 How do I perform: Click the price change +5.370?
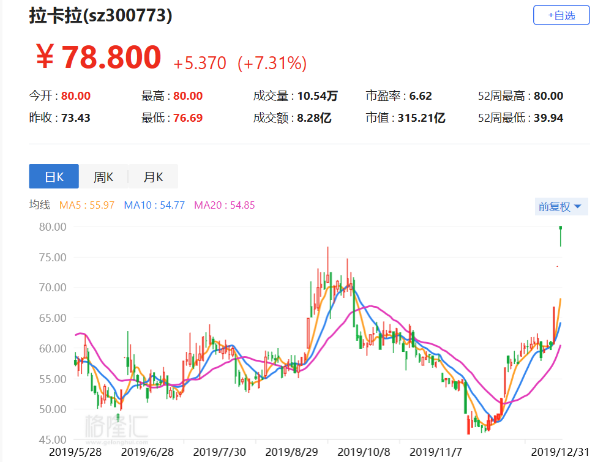point(200,63)
